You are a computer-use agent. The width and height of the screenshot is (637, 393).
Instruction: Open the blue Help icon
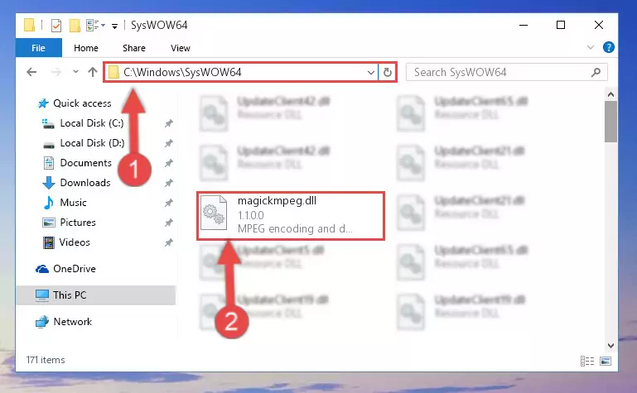609,47
